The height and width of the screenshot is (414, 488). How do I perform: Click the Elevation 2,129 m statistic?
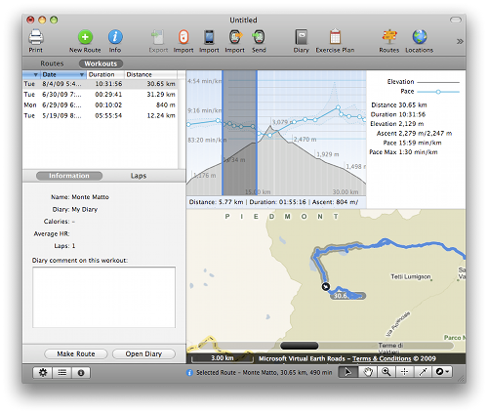[x=397, y=124]
